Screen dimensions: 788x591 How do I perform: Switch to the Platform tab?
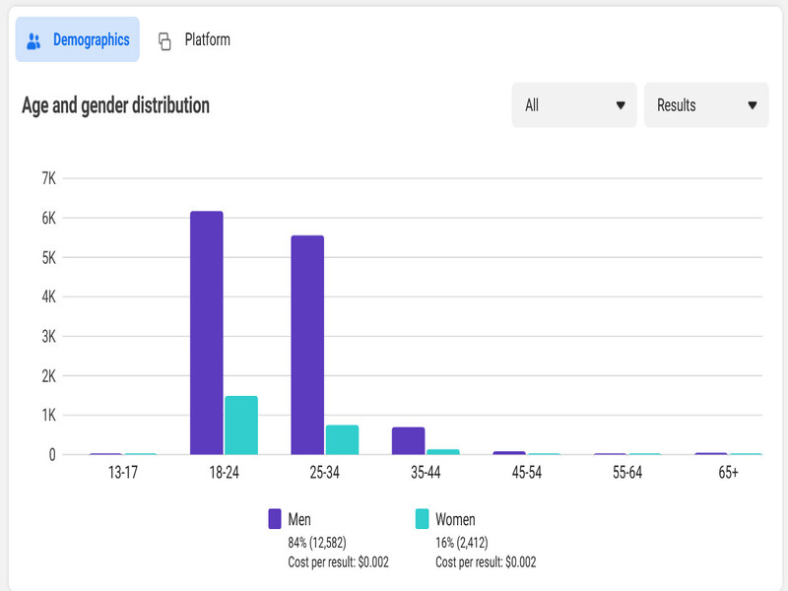click(x=207, y=40)
